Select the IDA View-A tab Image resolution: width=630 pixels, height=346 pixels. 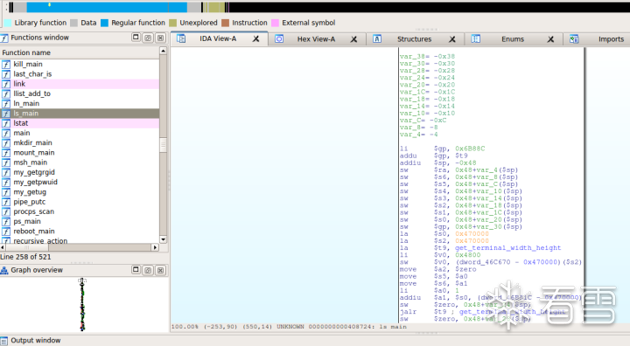coord(218,39)
